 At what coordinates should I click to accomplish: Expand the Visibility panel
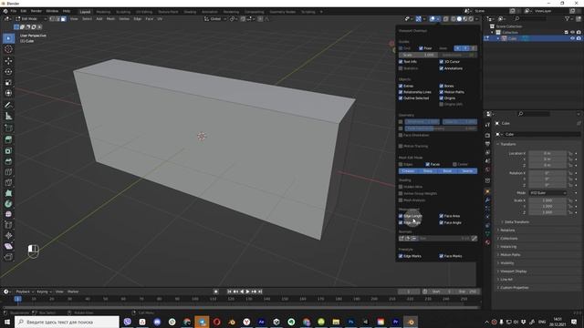[x=507, y=263]
